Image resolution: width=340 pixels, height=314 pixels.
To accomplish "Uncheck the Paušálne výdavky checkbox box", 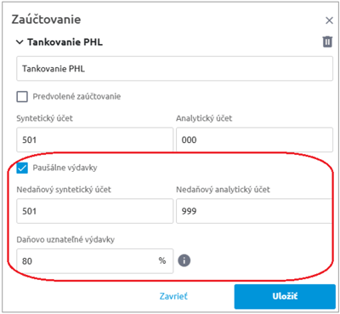I will point(22,168).
